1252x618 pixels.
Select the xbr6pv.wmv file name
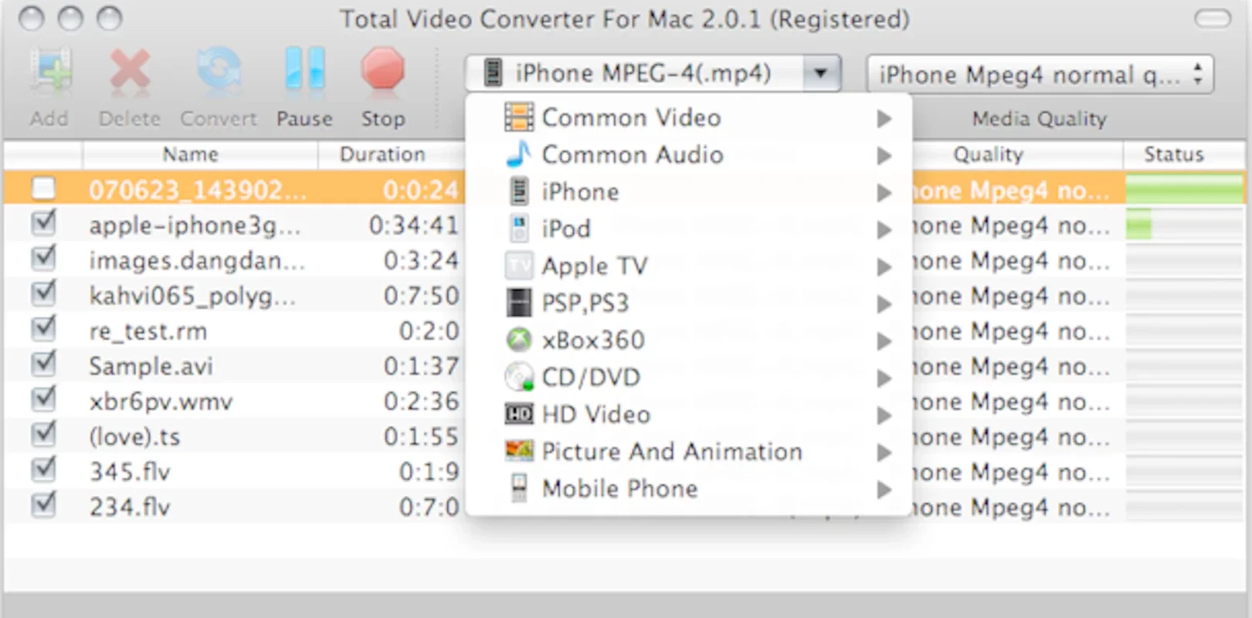pos(161,402)
